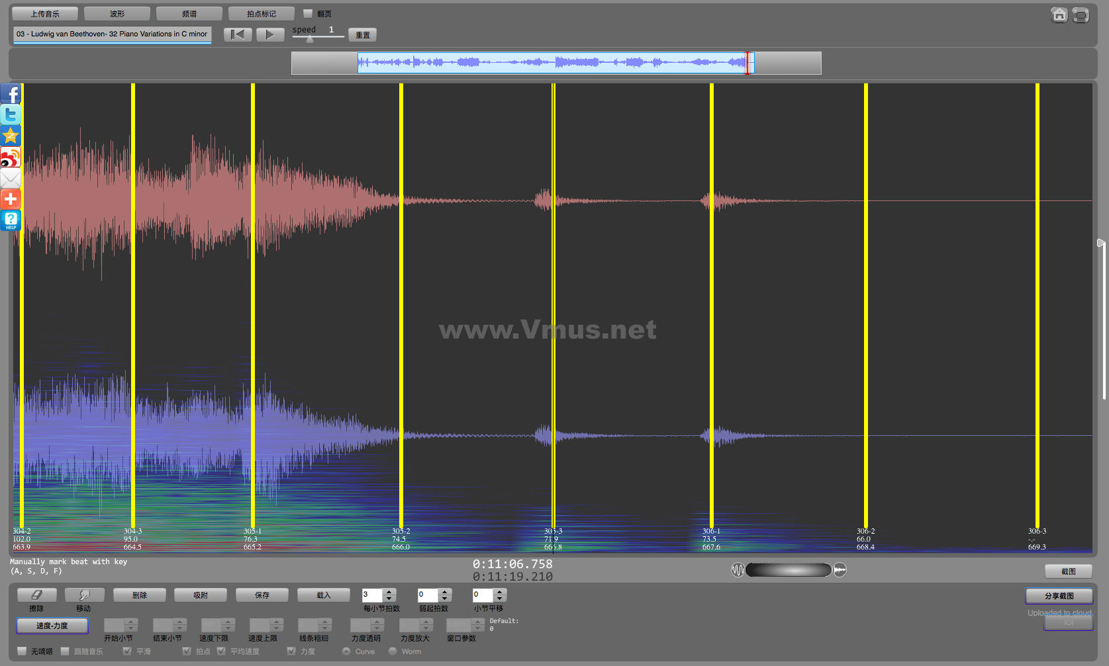Screen dimensions: 1109x666
Task: Toggle the 平均速度 checkbox
Action: [221, 651]
